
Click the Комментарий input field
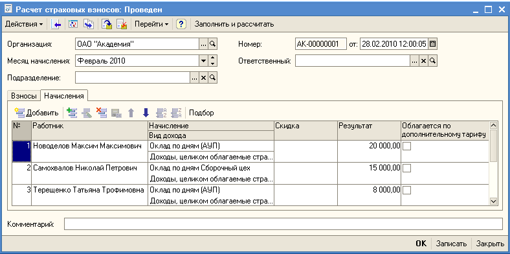[x=283, y=224]
